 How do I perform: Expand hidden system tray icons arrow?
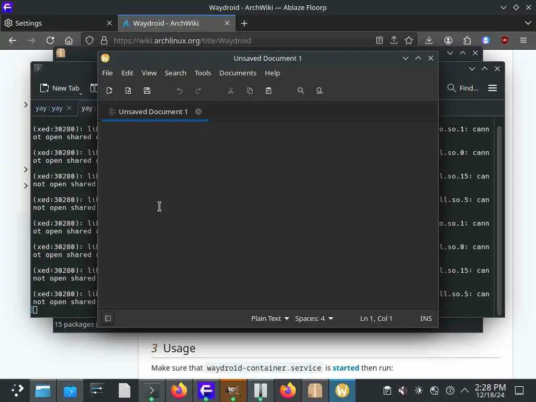tap(465, 390)
